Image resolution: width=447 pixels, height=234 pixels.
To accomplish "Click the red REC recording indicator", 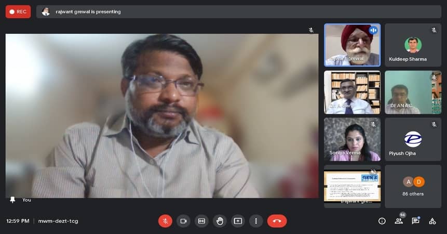I will [18, 11].
